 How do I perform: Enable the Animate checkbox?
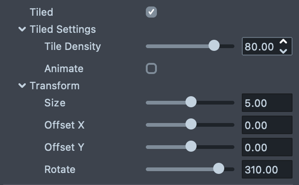[x=151, y=69]
